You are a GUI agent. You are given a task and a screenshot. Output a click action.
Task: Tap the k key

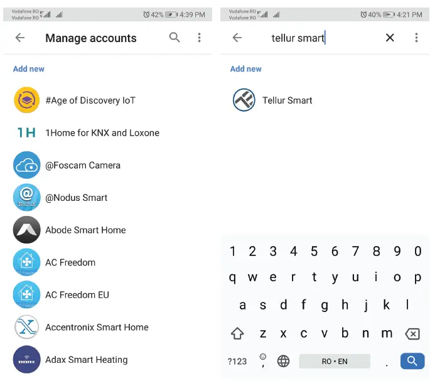pos(387,304)
